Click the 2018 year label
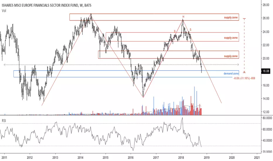This screenshot has height=161, width=273. [181, 157]
